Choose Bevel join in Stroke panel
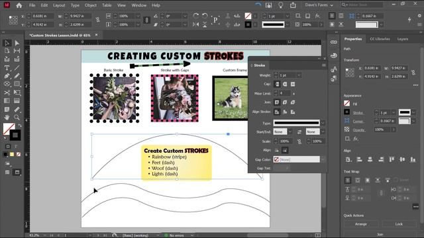This screenshot has height=238, width=424. [x=293, y=102]
